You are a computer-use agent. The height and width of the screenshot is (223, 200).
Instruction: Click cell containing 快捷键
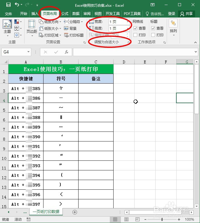[x=26, y=79]
